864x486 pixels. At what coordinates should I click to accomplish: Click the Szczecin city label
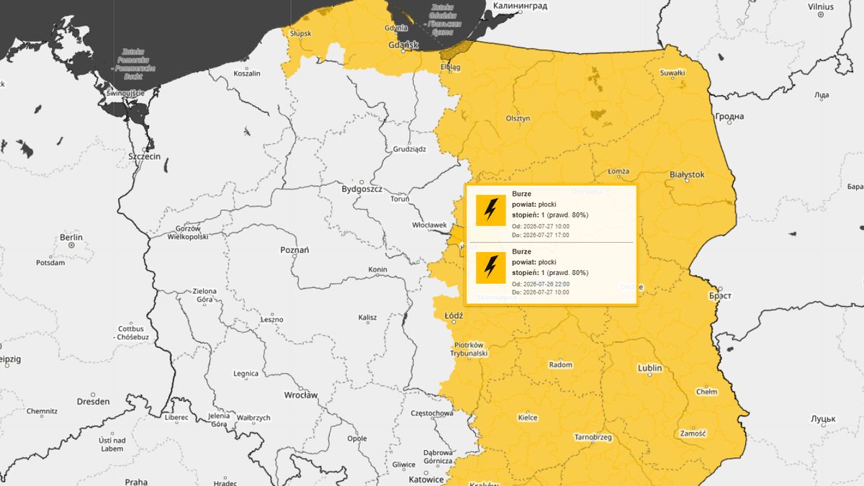(144, 156)
